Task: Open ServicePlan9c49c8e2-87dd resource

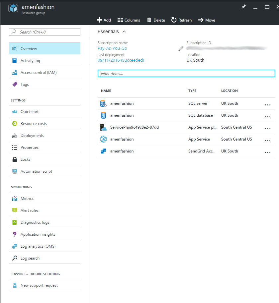Action: [x=135, y=127]
